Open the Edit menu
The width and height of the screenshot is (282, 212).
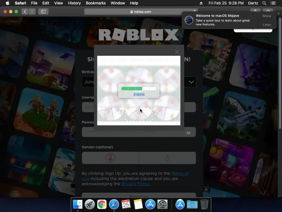click(x=46, y=3)
